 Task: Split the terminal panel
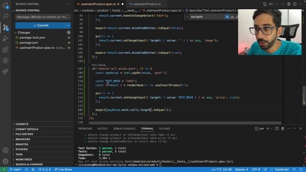(x=277, y=129)
